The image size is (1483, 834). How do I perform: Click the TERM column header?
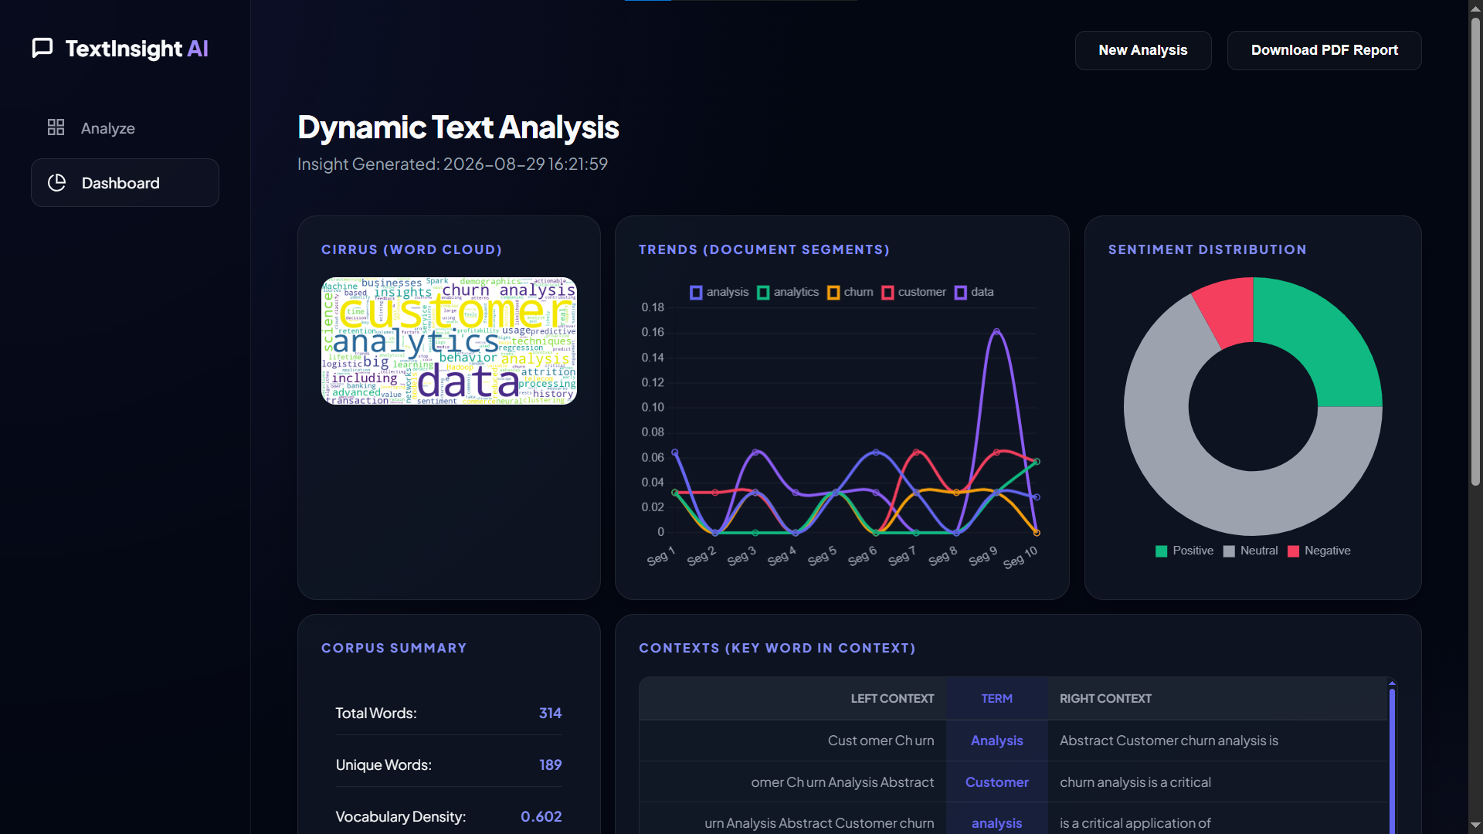tap(996, 698)
